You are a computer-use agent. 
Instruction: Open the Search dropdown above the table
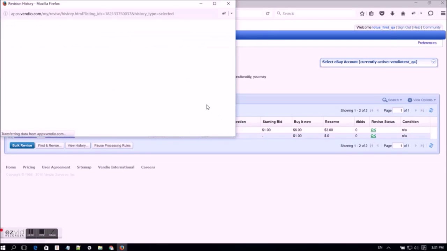point(392,100)
